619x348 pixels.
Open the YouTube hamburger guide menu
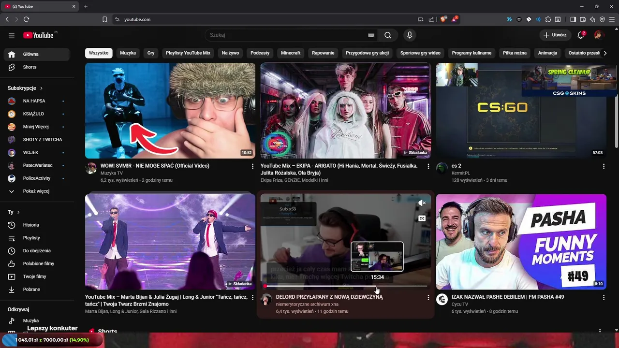coord(12,35)
